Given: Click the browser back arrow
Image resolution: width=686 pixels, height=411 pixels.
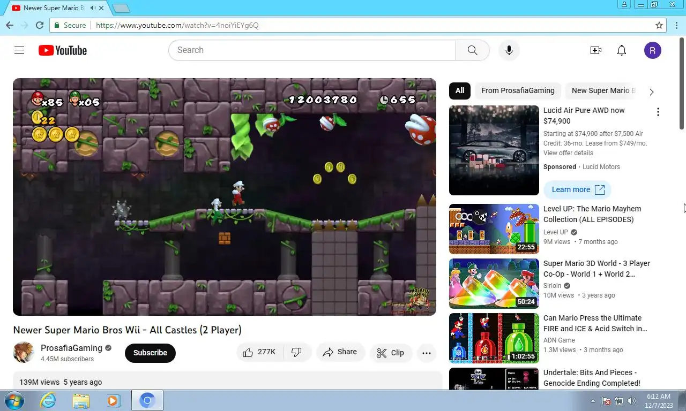Looking at the screenshot, I should coord(9,25).
